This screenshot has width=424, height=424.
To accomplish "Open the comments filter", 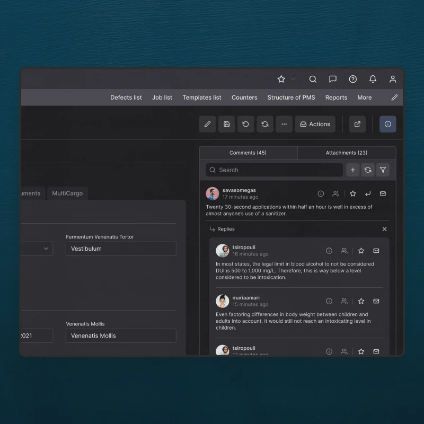I will (383, 170).
